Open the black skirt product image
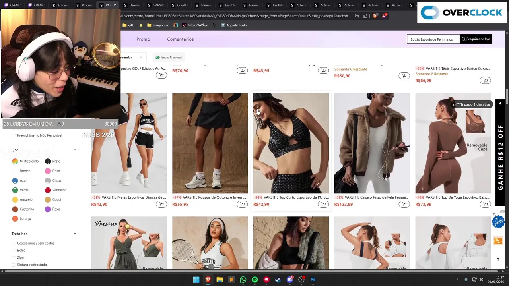The image size is (509, 286). [x=210, y=143]
